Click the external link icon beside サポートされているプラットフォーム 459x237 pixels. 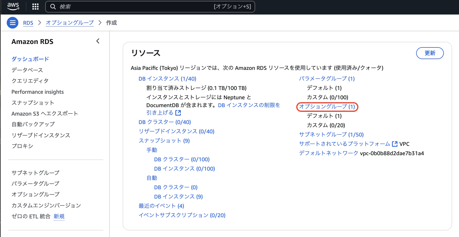tap(395, 144)
